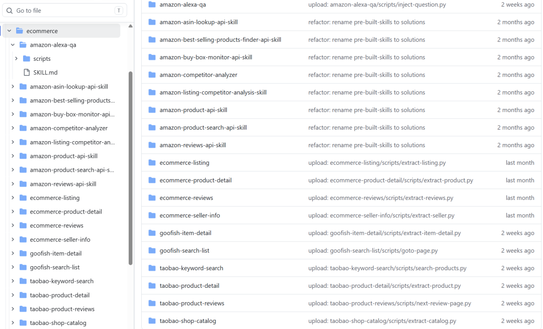Select ecommerce-product-detail tree item
This screenshot has height=329, width=543.
66,211
